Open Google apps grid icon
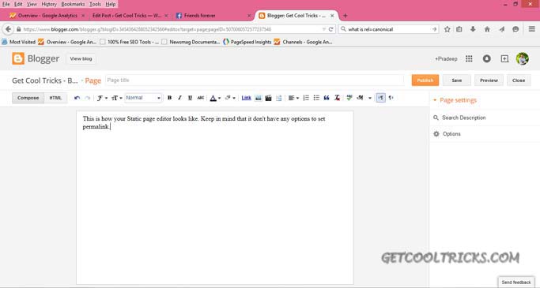540x288 pixels. [469, 58]
